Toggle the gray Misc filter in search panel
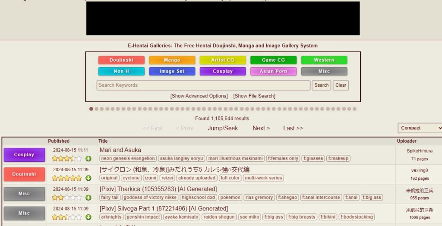 (324, 71)
